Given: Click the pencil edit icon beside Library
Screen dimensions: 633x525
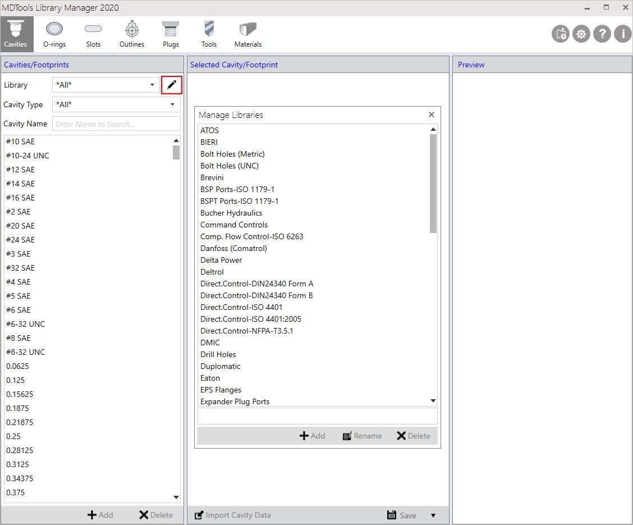Looking at the screenshot, I should click(171, 85).
